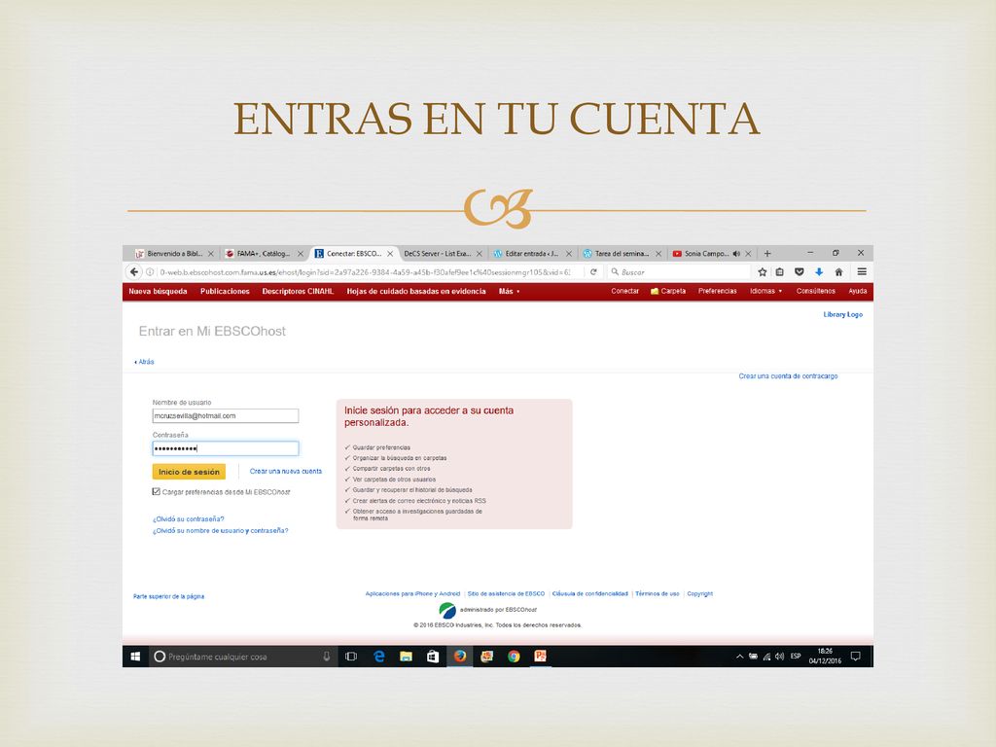Image resolution: width=996 pixels, height=747 pixels.
Task: Open File Explorer from taskbar
Action: [x=406, y=657]
